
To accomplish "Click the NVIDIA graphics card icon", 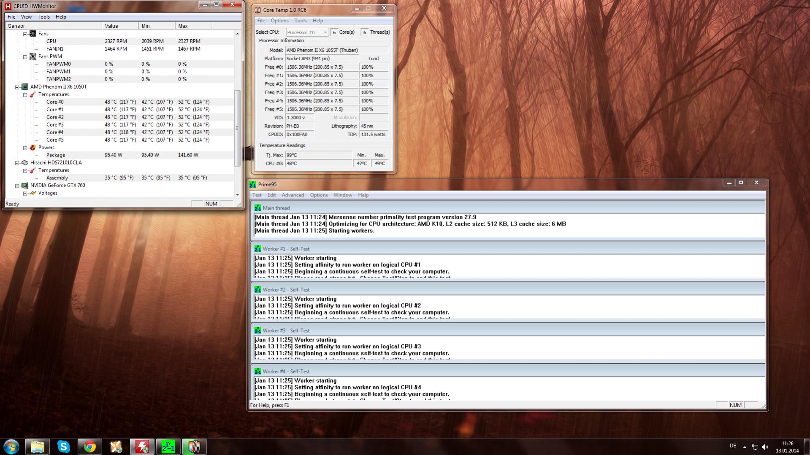I will click(25, 186).
